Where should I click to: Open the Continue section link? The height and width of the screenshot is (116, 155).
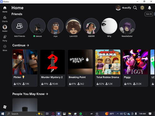click(21, 45)
